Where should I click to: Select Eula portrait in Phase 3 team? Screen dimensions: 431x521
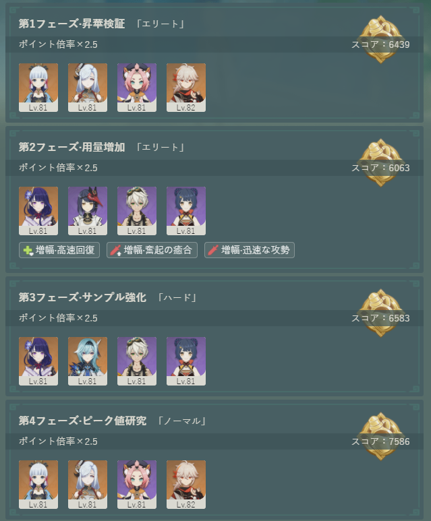[88, 361]
